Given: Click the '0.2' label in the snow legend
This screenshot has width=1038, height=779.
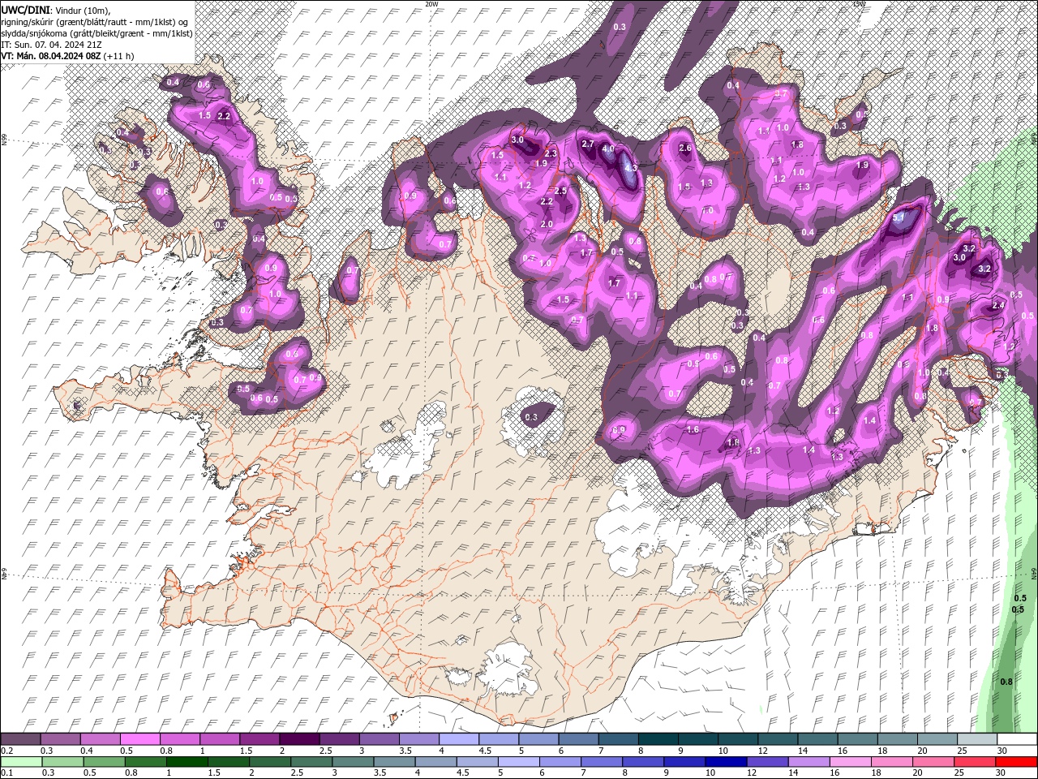Looking at the screenshot, I should point(7,751).
